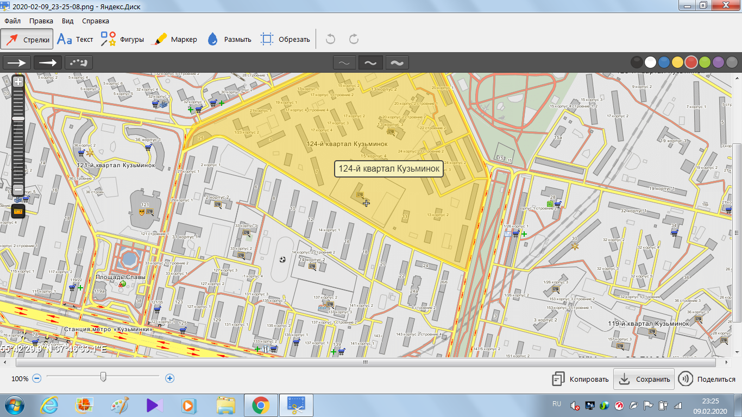Screen dimensions: 742x417
Task: Zoom out with the minus button
Action: coord(37,378)
